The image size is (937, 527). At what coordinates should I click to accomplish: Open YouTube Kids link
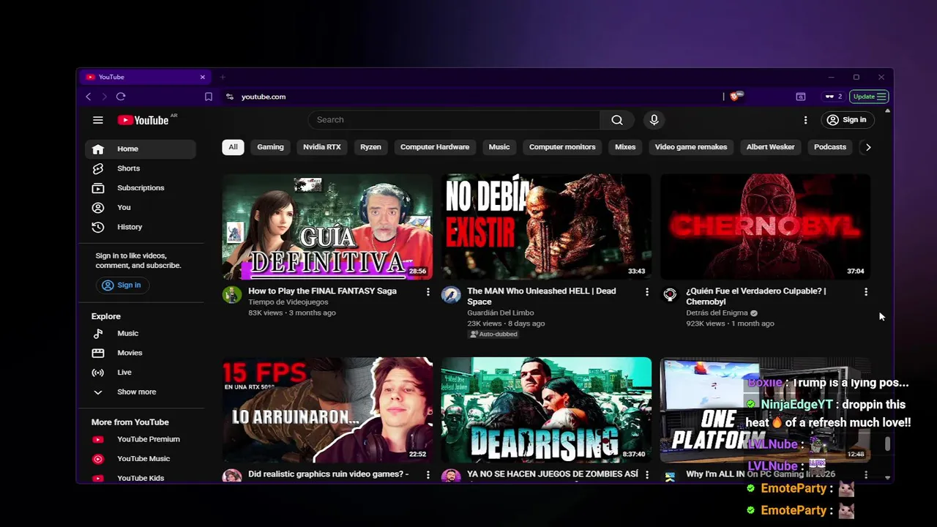[x=141, y=478]
